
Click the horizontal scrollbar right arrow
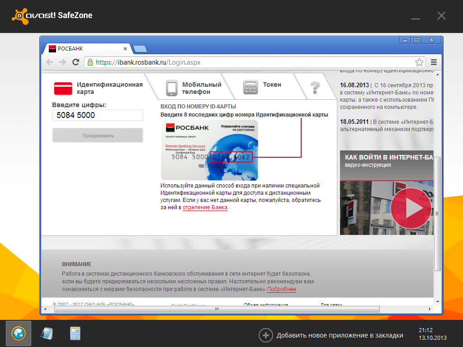(x=430, y=309)
